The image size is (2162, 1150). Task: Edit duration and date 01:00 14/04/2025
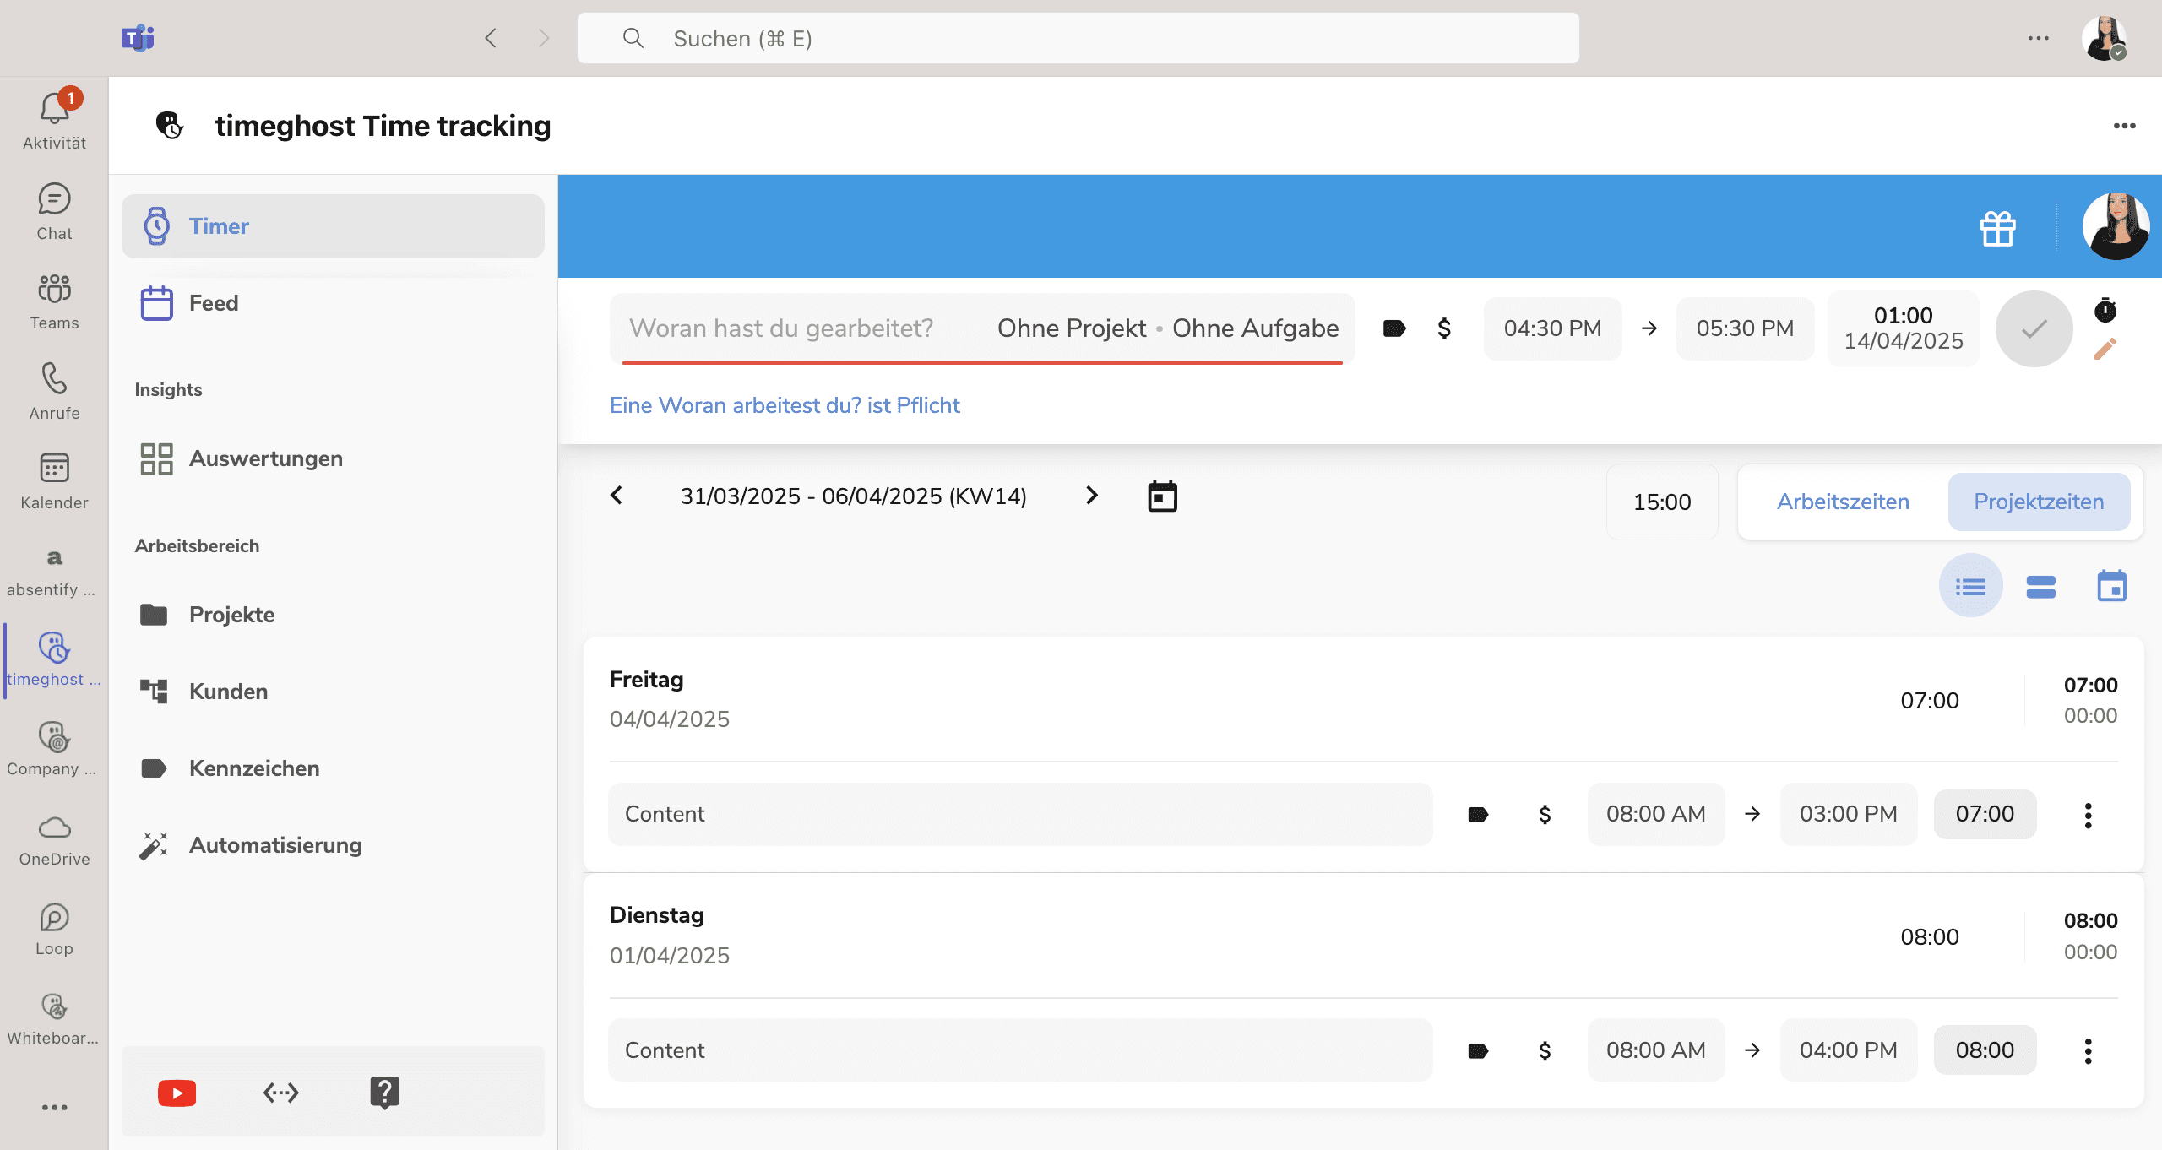point(1904,328)
